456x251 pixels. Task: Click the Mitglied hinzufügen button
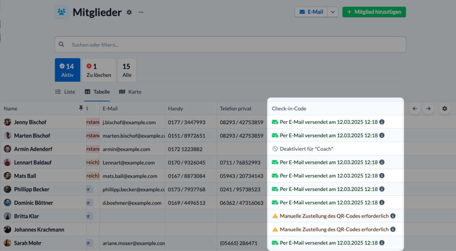click(374, 12)
